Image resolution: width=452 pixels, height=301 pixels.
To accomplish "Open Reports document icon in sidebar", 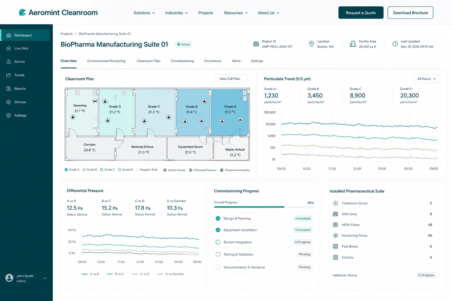I will pyautogui.click(x=9, y=88).
